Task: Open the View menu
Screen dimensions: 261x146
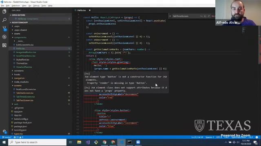Action: pyautogui.click(x=24, y=6)
